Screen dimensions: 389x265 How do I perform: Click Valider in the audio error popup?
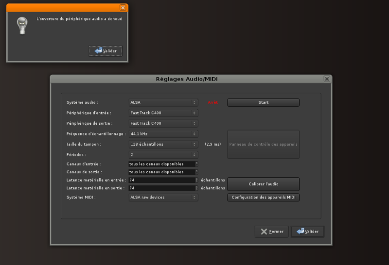106,51
